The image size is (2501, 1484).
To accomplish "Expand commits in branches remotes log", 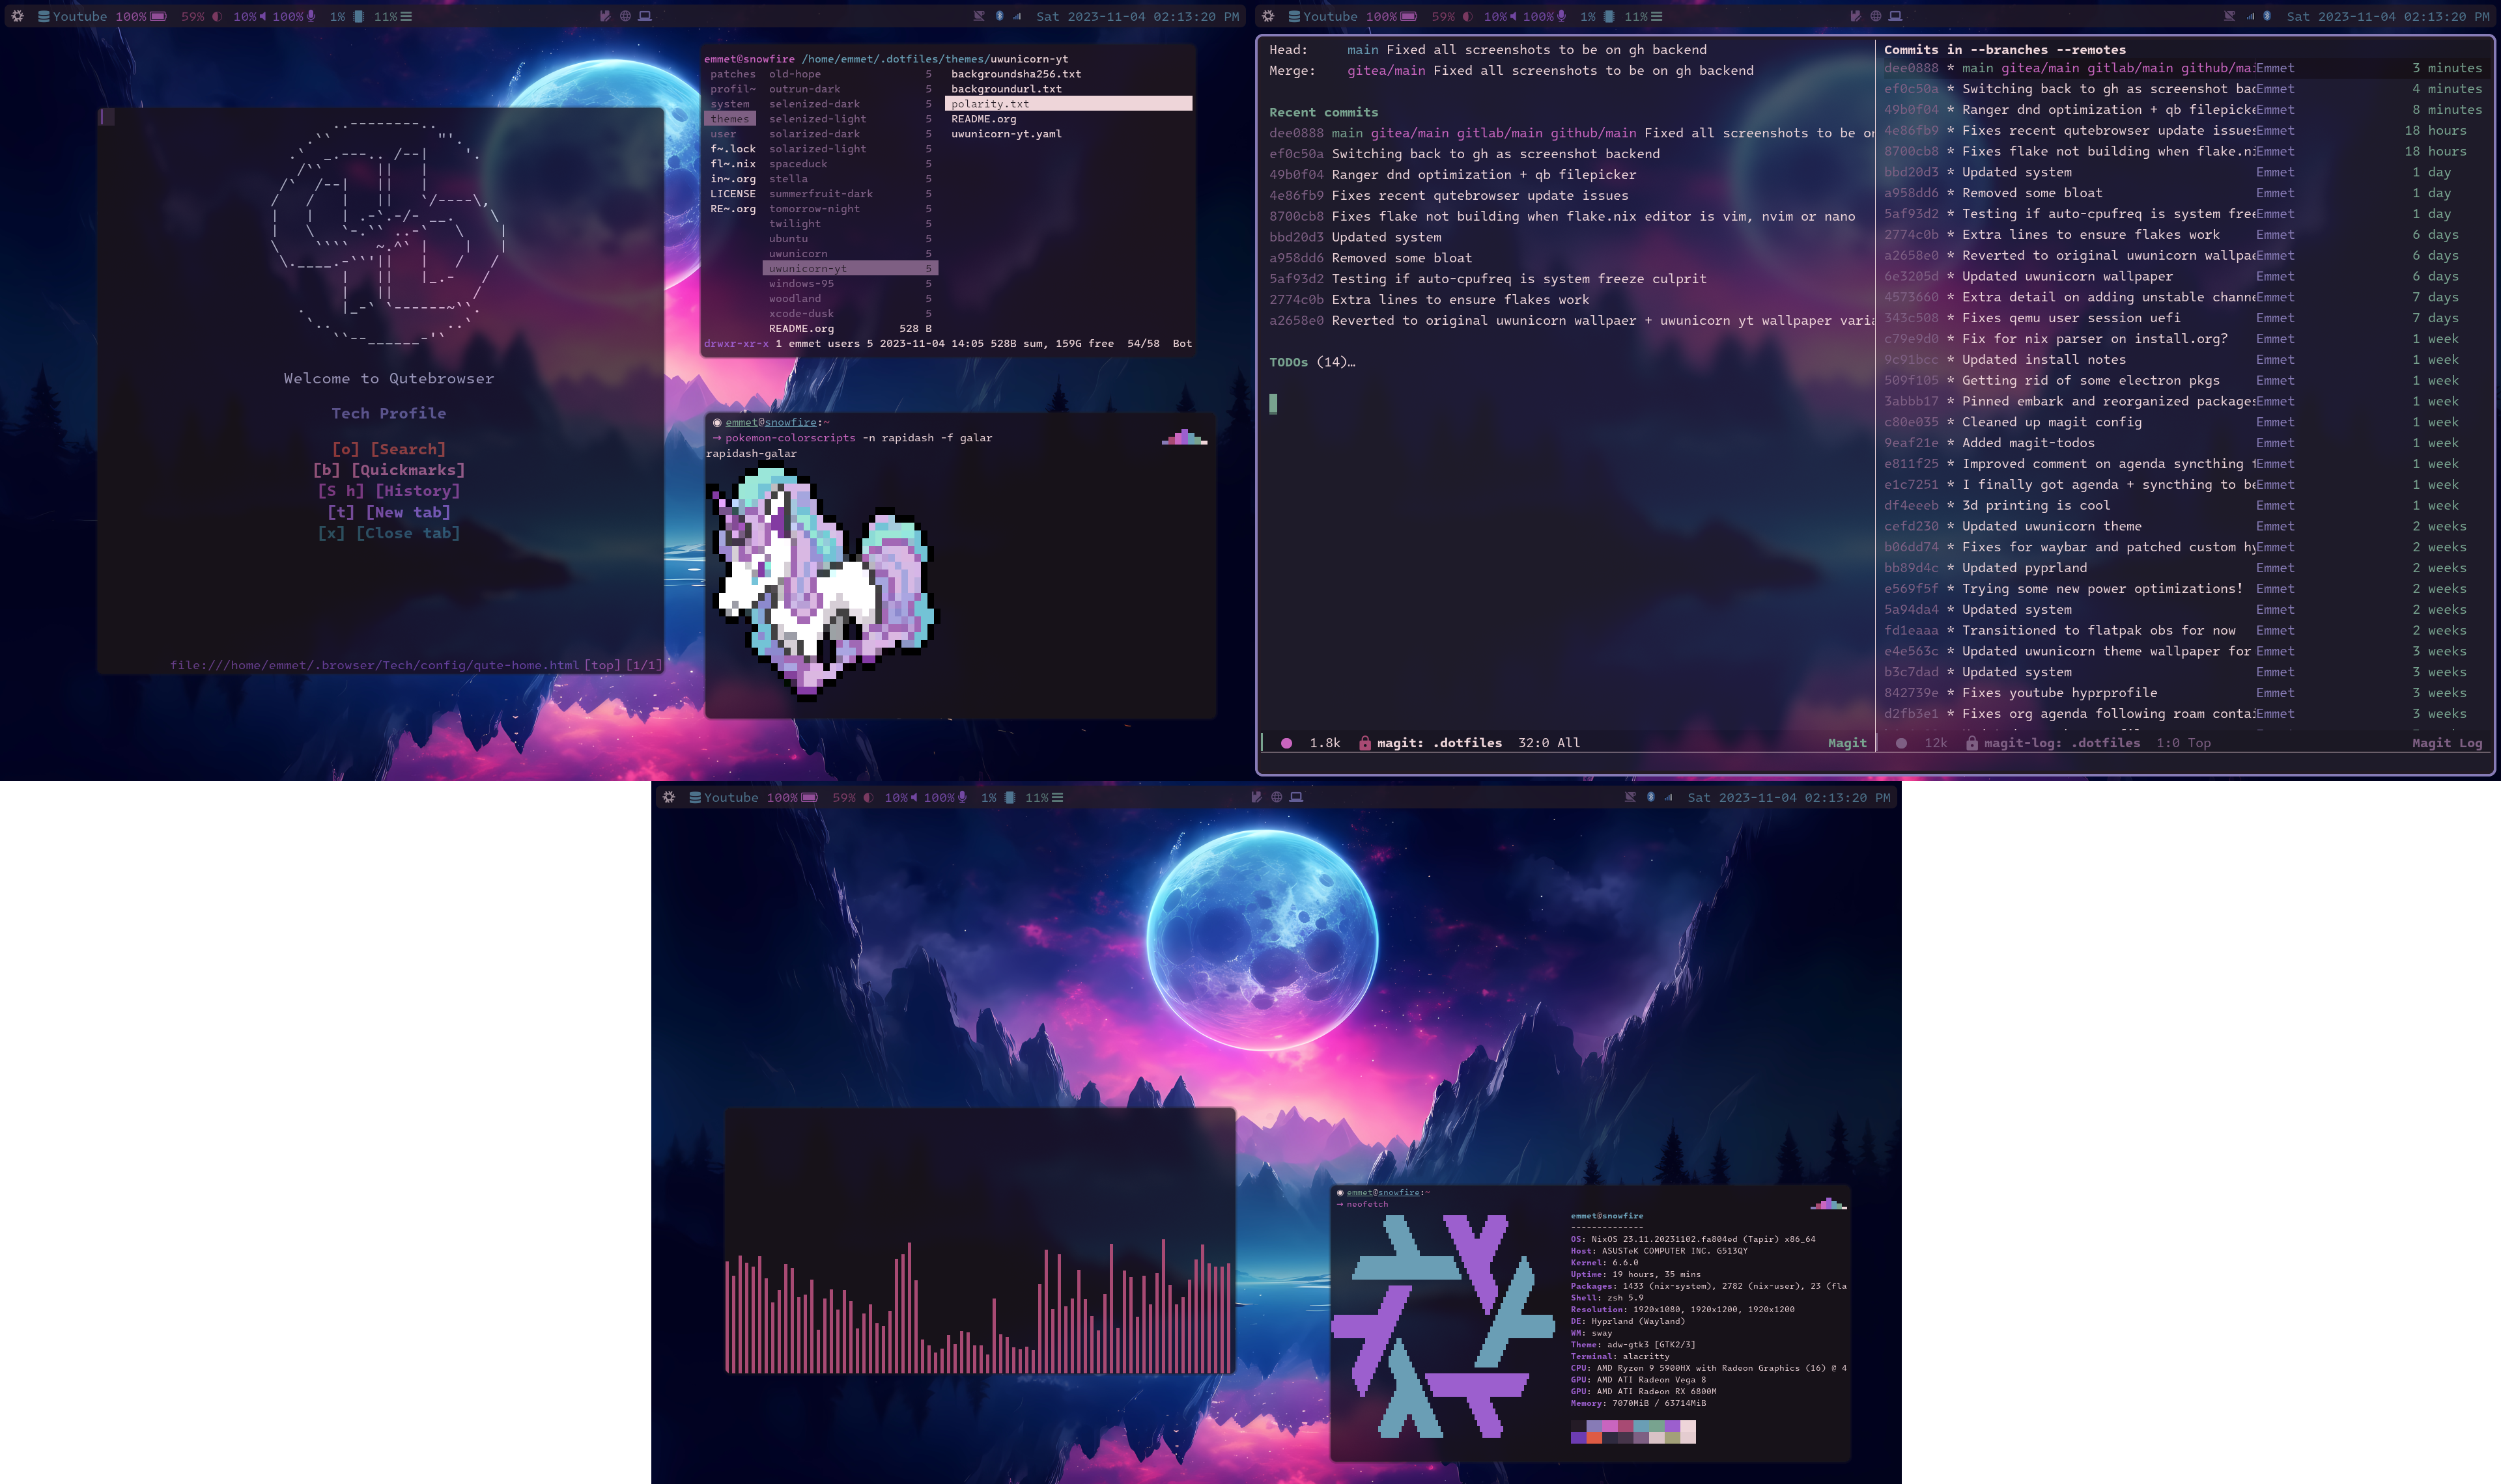I will [x=1998, y=49].
